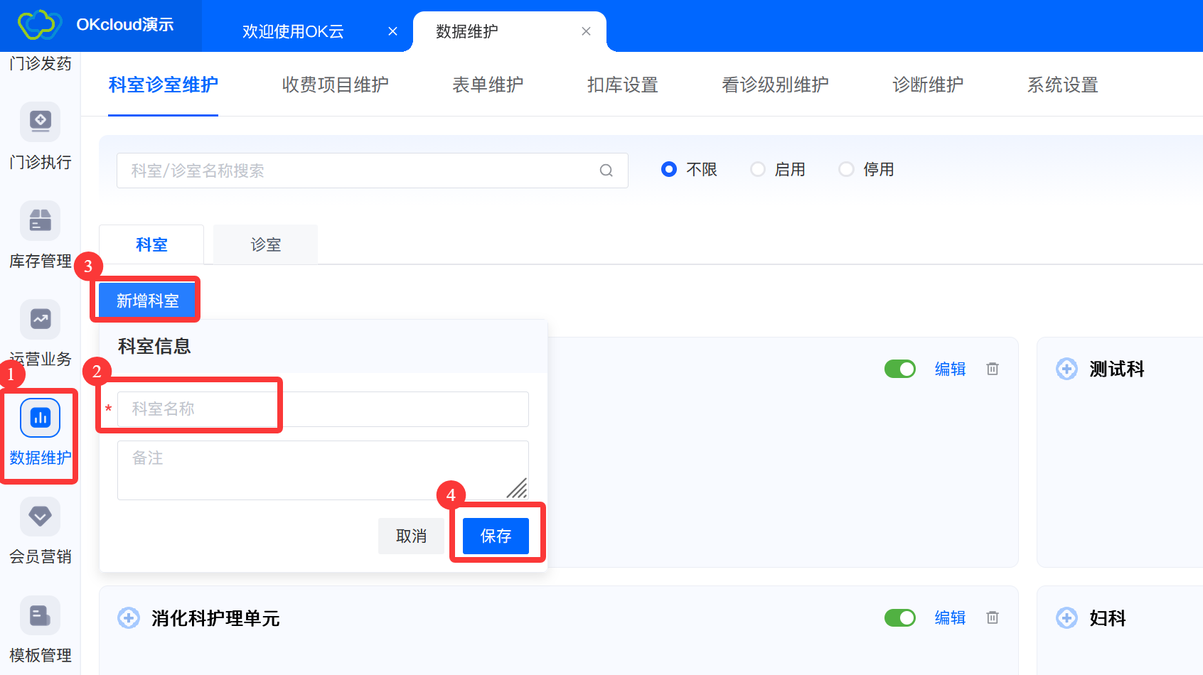The width and height of the screenshot is (1203, 675).
Task: Open the 门诊执行 sidebar icon
Action: point(40,122)
